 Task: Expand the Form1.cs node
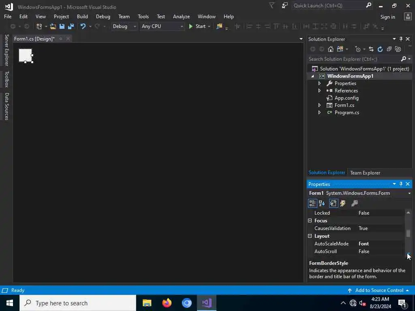[319, 105]
